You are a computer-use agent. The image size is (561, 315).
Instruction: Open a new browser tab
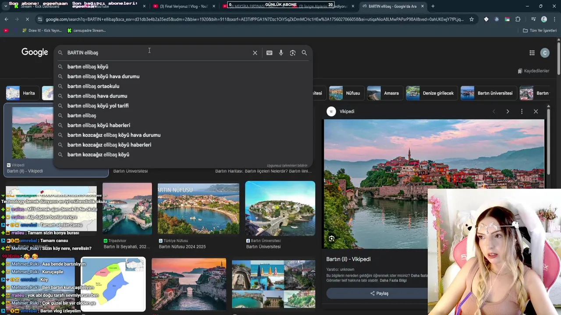[x=433, y=6]
